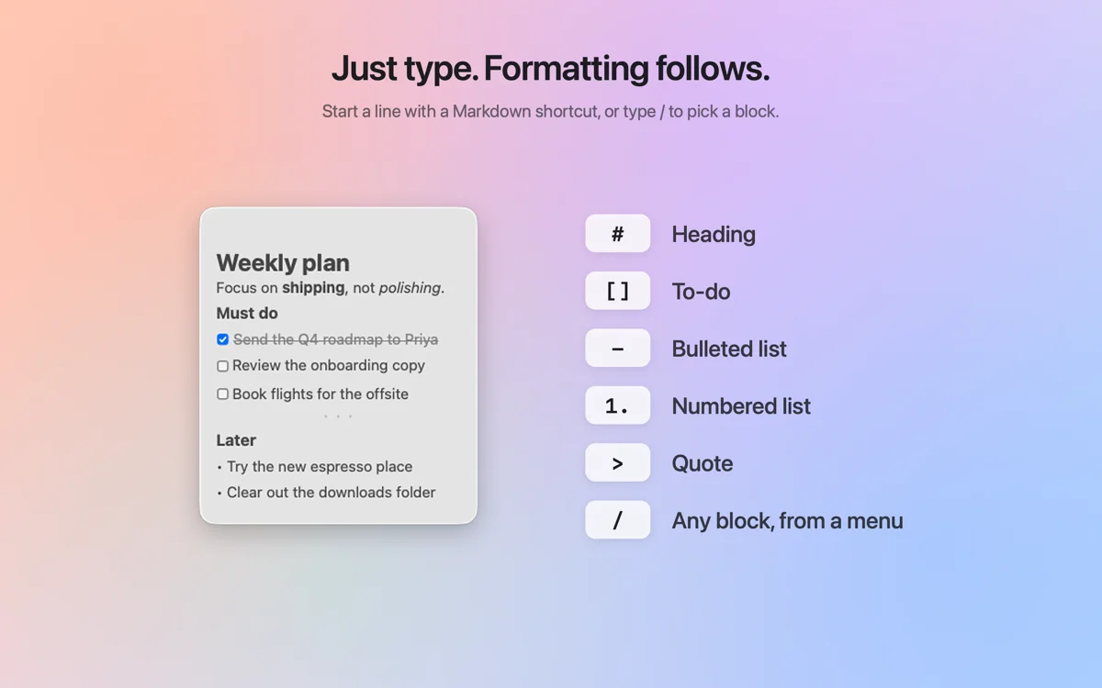Click Try the new espresso place
The height and width of the screenshot is (688, 1102).
[x=320, y=467]
